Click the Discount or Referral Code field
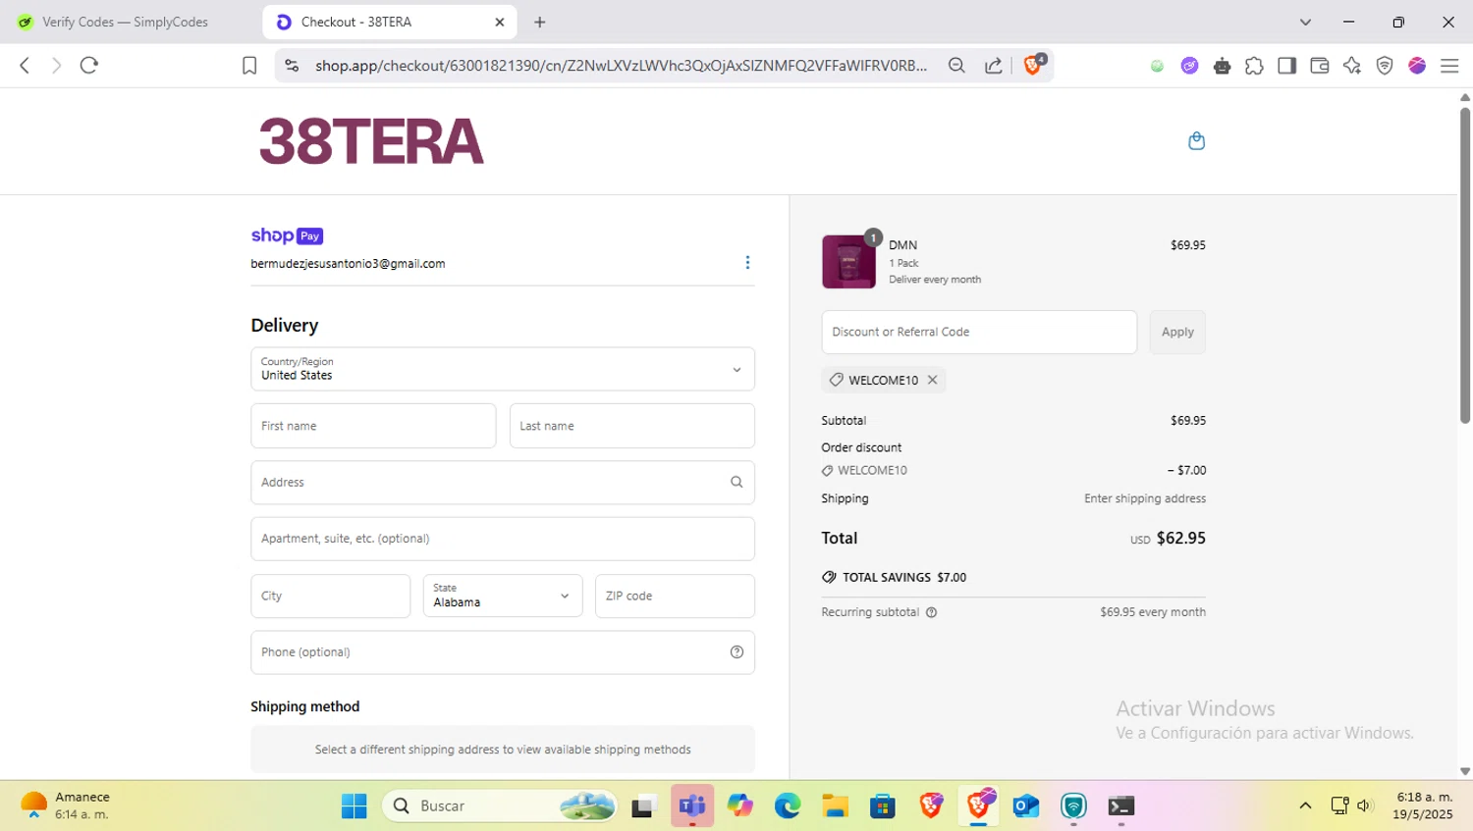This screenshot has width=1473, height=831. tap(979, 332)
